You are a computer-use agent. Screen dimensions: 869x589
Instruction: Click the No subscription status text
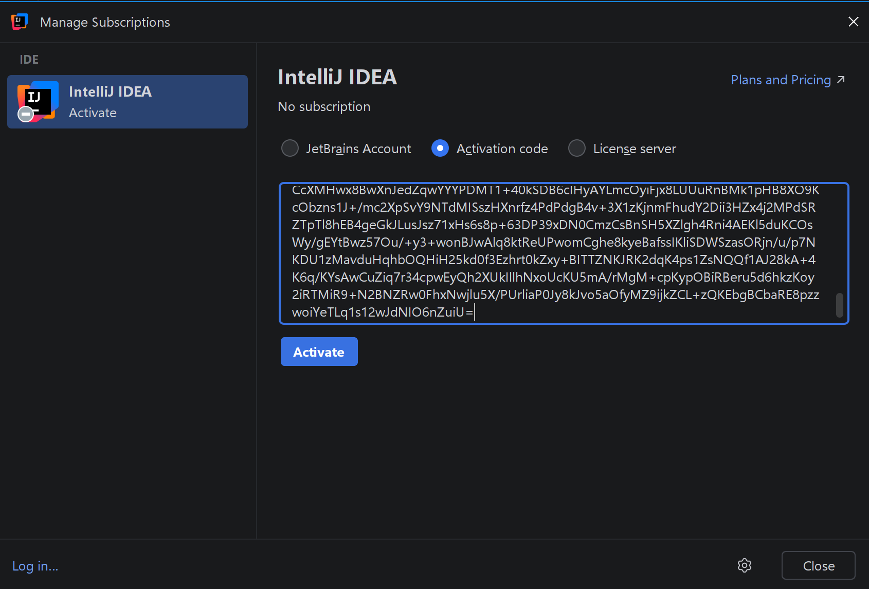pos(324,106)
